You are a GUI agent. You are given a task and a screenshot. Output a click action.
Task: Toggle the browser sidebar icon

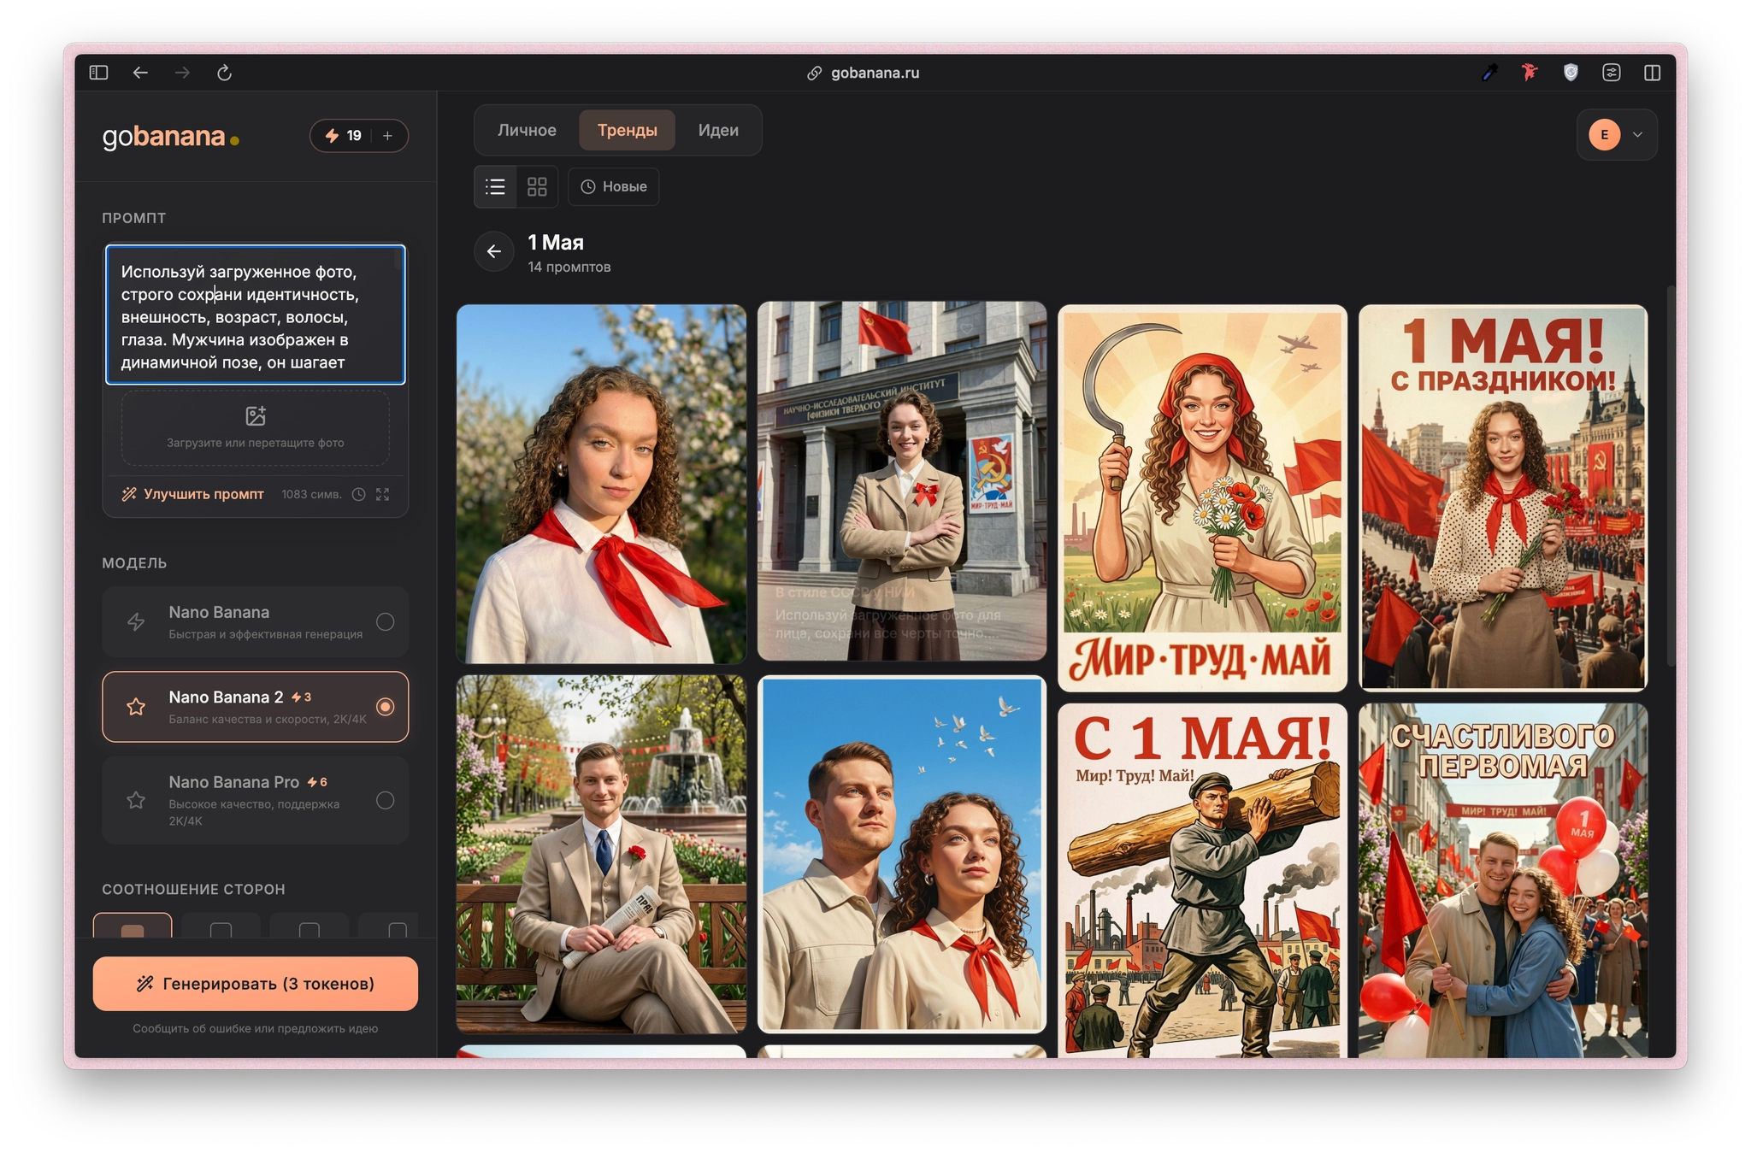tap(98, 73)
